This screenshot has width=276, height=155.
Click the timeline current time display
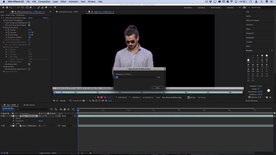[8, 108]
